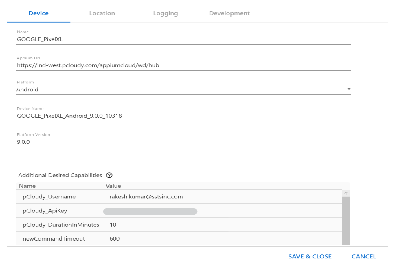Focus the Device Name input field
The width and height of the screenshot is (395, 266).
pyautogui.click(x=183, y=116)
